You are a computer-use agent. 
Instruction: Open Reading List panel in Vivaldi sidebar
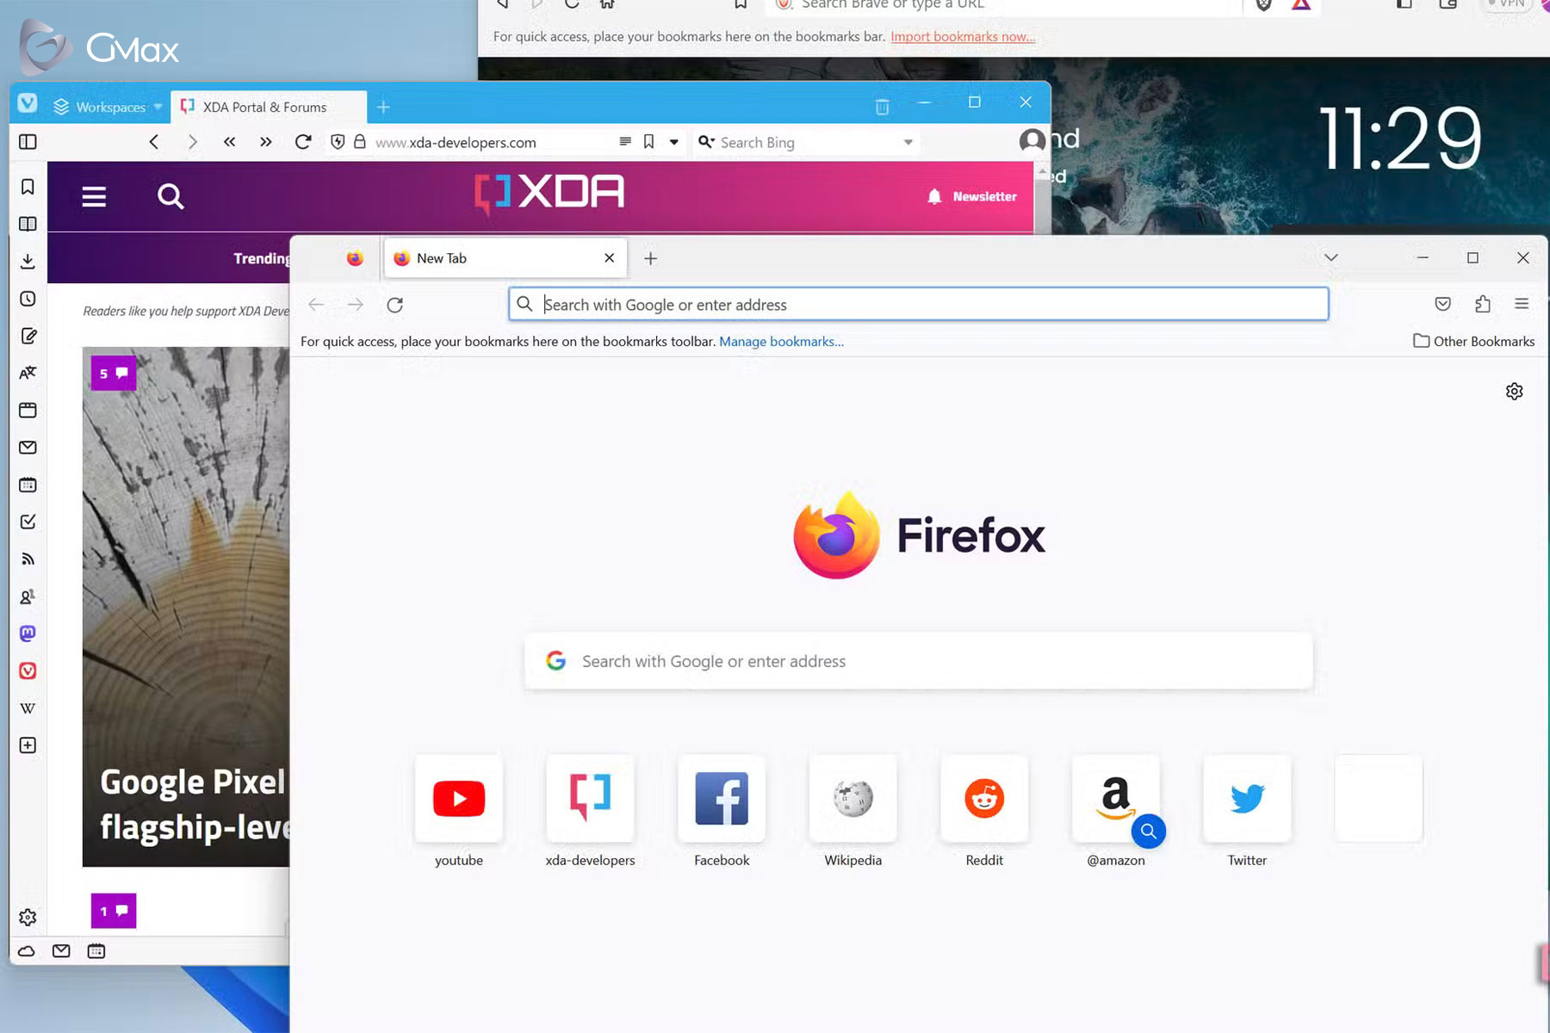click(x=28, y=224)
